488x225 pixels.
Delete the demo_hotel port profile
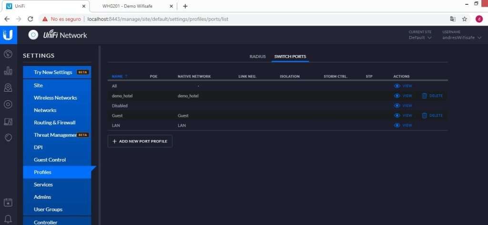point(432,96)
